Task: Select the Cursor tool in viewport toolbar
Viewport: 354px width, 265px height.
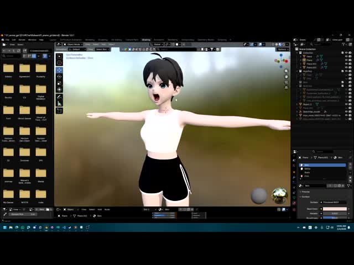Action: click(x=59, y=63)
